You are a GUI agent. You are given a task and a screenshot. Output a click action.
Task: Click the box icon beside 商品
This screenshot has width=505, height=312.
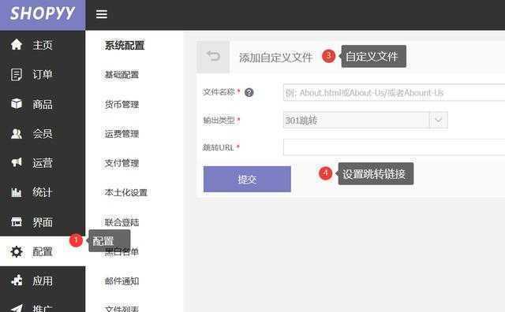pos(17,104)
